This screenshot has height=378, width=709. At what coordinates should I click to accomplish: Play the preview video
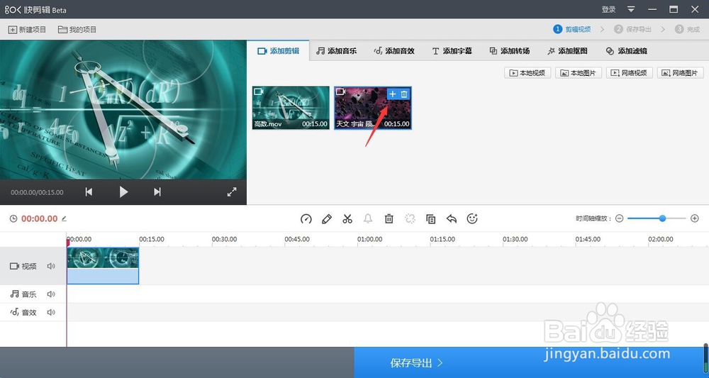click(123, 191)
